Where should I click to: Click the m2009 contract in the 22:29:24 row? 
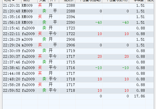(27, 45)
